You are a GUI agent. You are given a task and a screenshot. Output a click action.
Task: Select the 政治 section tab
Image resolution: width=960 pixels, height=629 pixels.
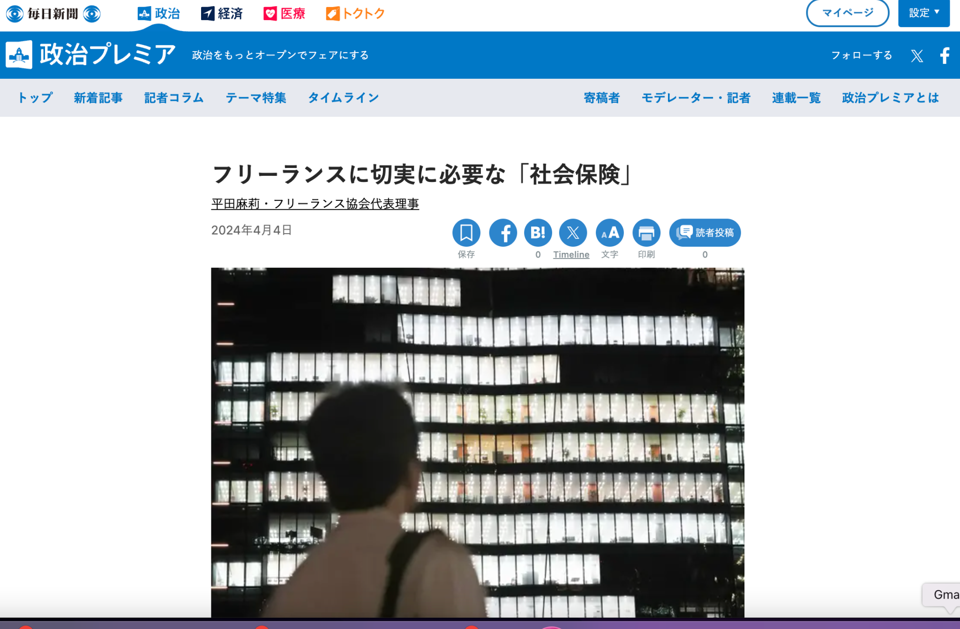[x=159, y=14]
